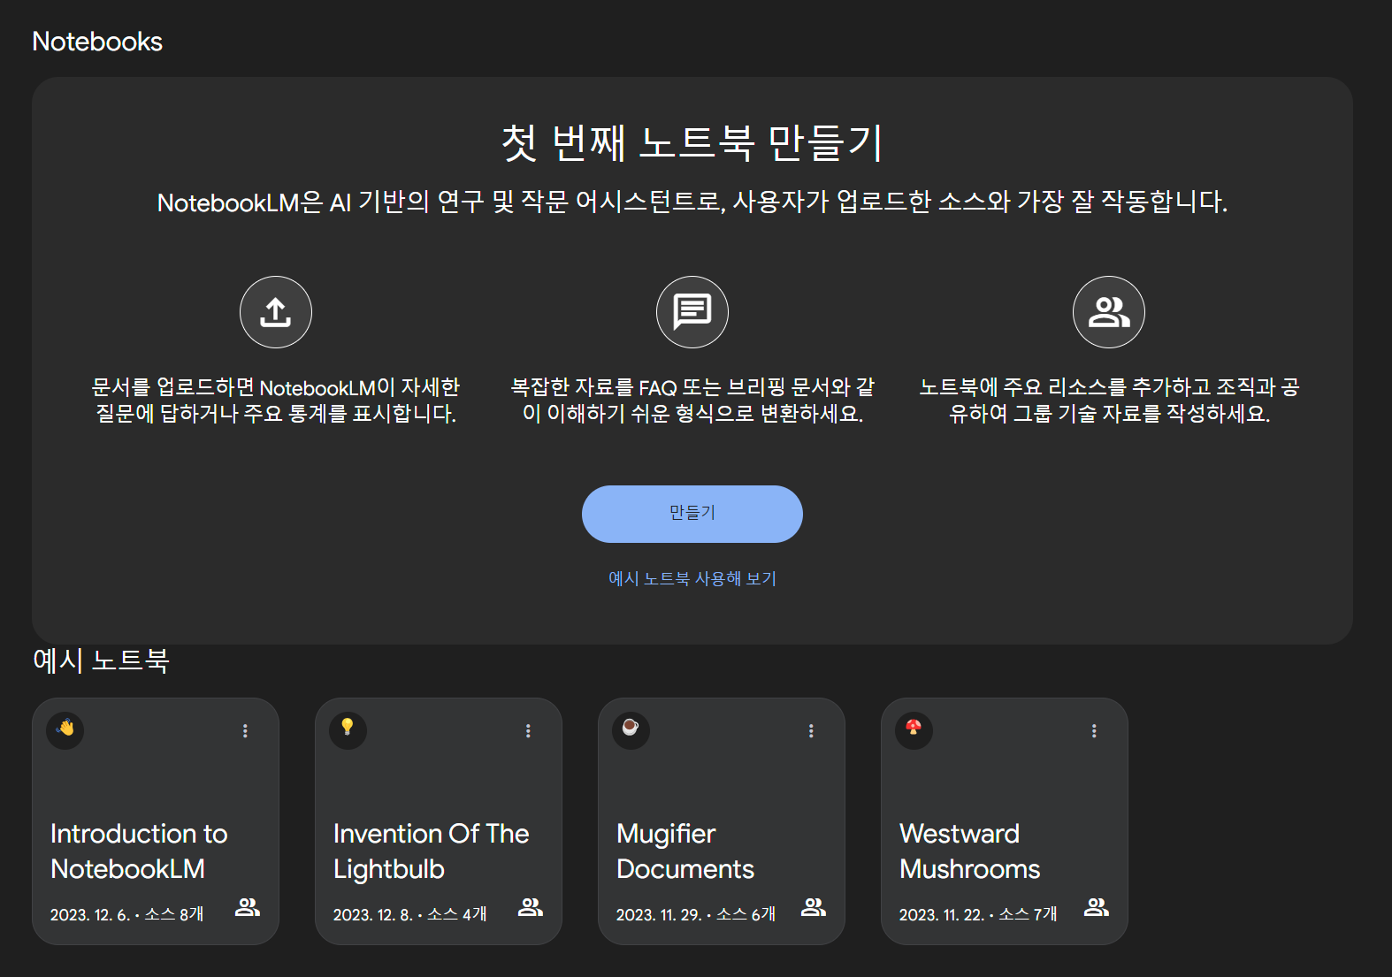The image size is (1392, 977).
Task: Open more options menu for Mugifier Documents
Action: pos(811,731)
